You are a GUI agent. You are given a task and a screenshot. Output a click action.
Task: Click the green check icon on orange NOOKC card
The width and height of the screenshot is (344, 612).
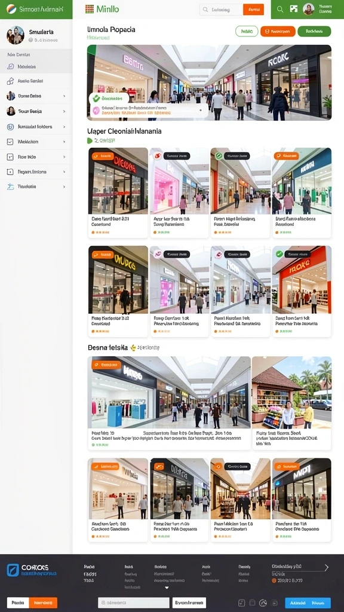pyautogui.click(x=279, y=254)
